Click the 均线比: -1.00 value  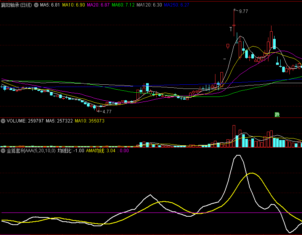71,151
